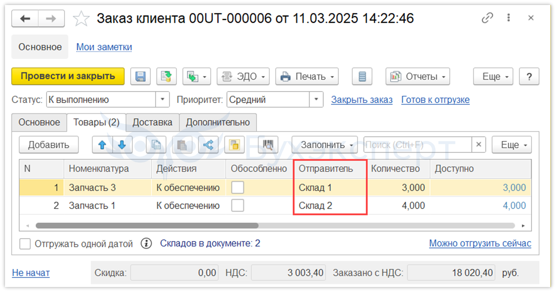Move row down with blue down arrow
The height and width of the screenshot is (292, 556).
122,145
